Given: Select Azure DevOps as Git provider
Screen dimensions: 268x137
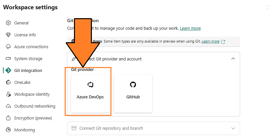Looking at the screenshot, I should (x=90, y=93).
